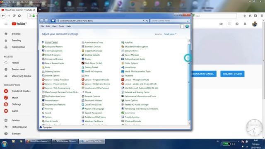Open Sound settings item

(46, 113)
